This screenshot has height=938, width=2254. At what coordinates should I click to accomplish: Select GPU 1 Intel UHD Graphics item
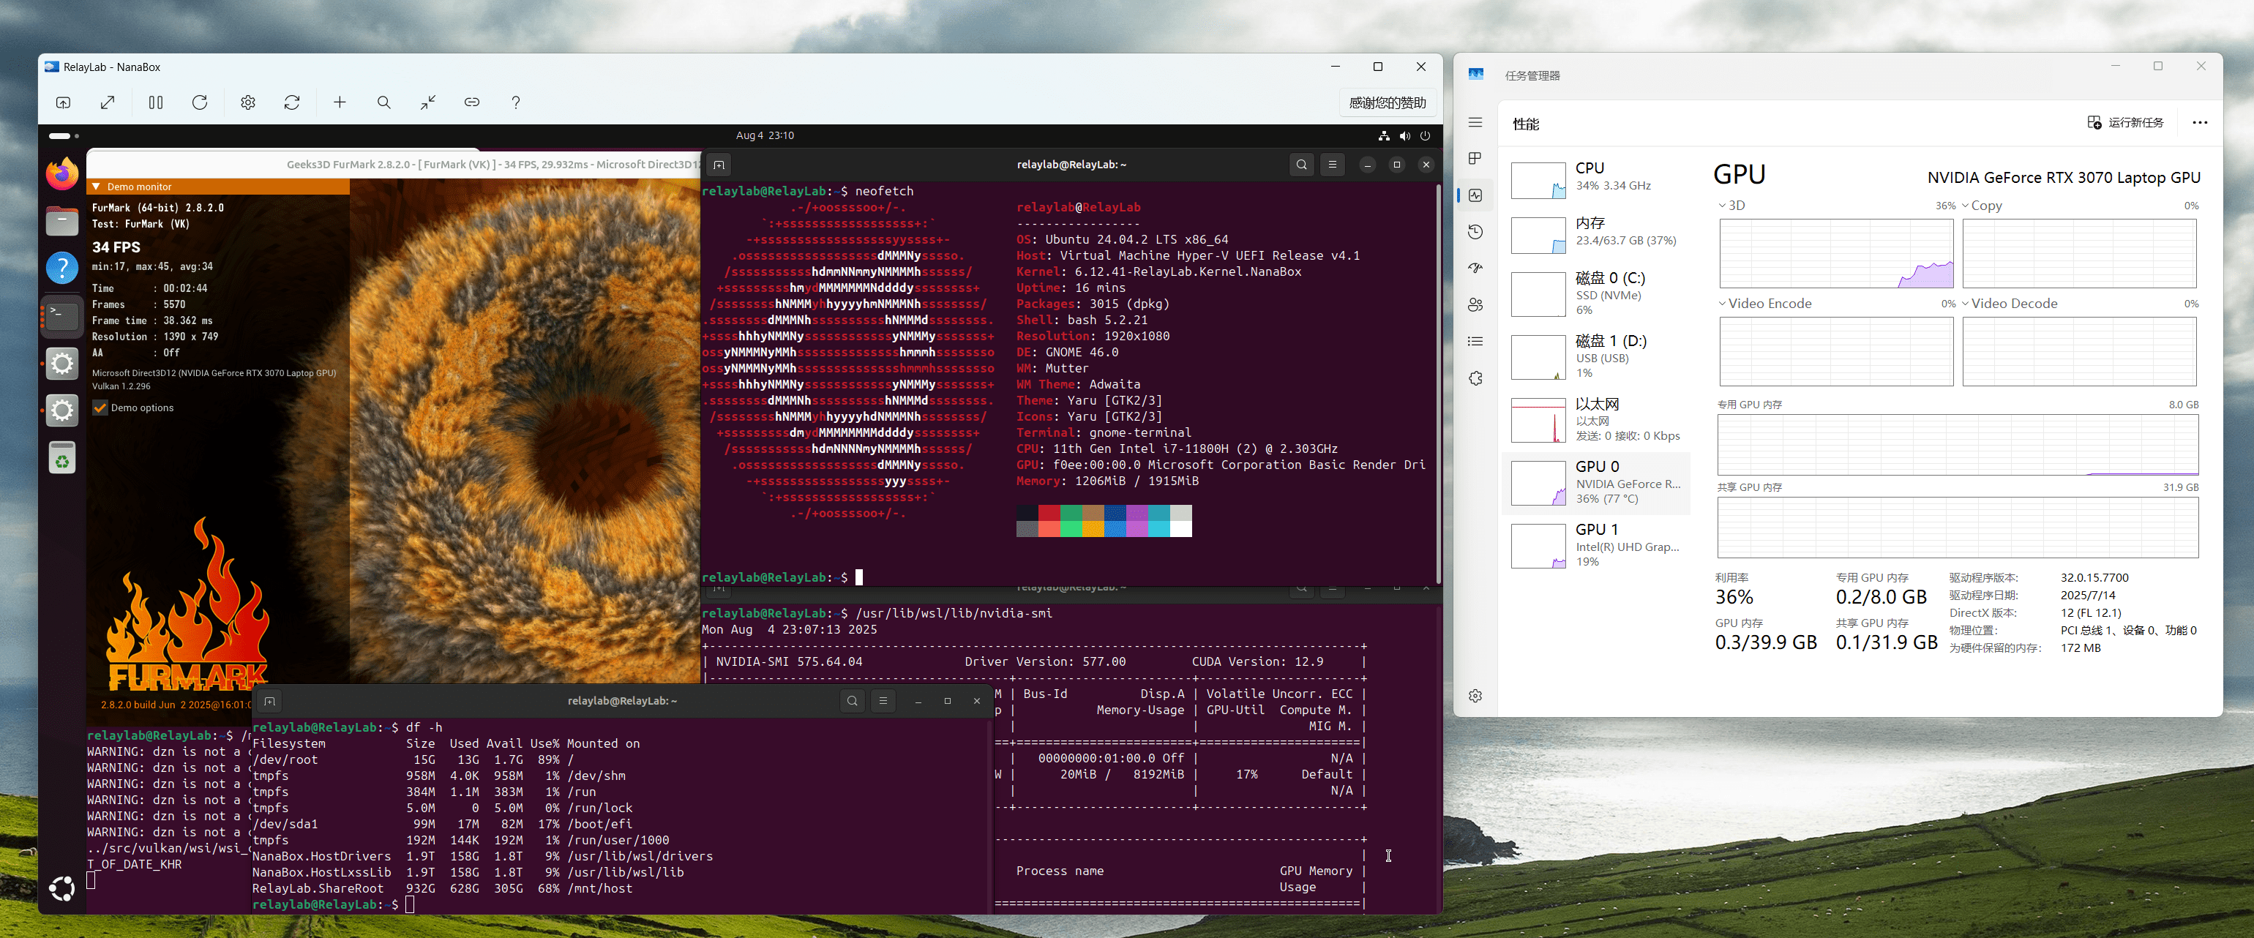point(1597,544)
